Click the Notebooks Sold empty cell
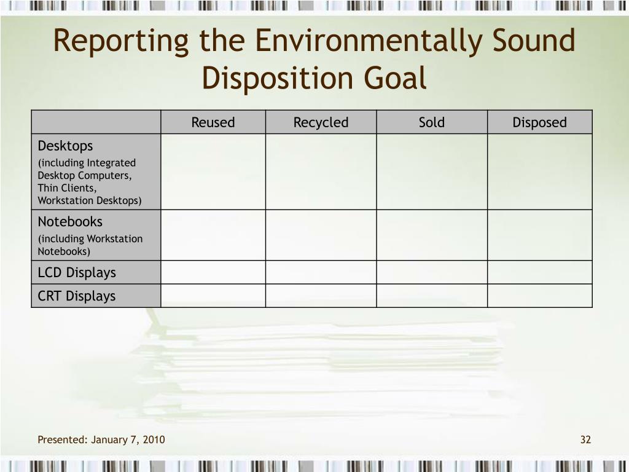Viewport: 629px width, 472px height. (x=432, y=235)
